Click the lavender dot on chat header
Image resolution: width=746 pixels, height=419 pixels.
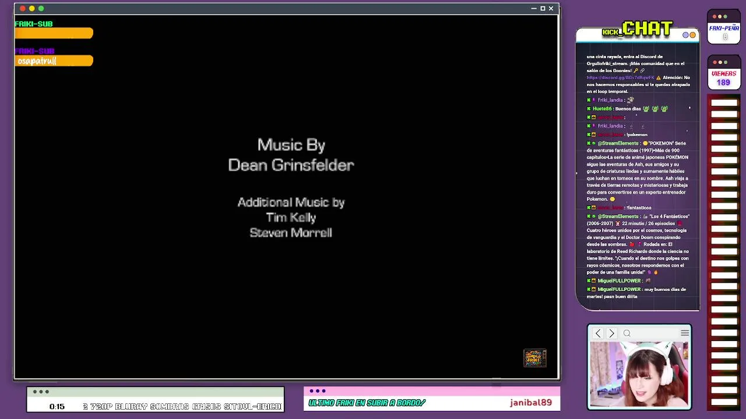(686, 35)
